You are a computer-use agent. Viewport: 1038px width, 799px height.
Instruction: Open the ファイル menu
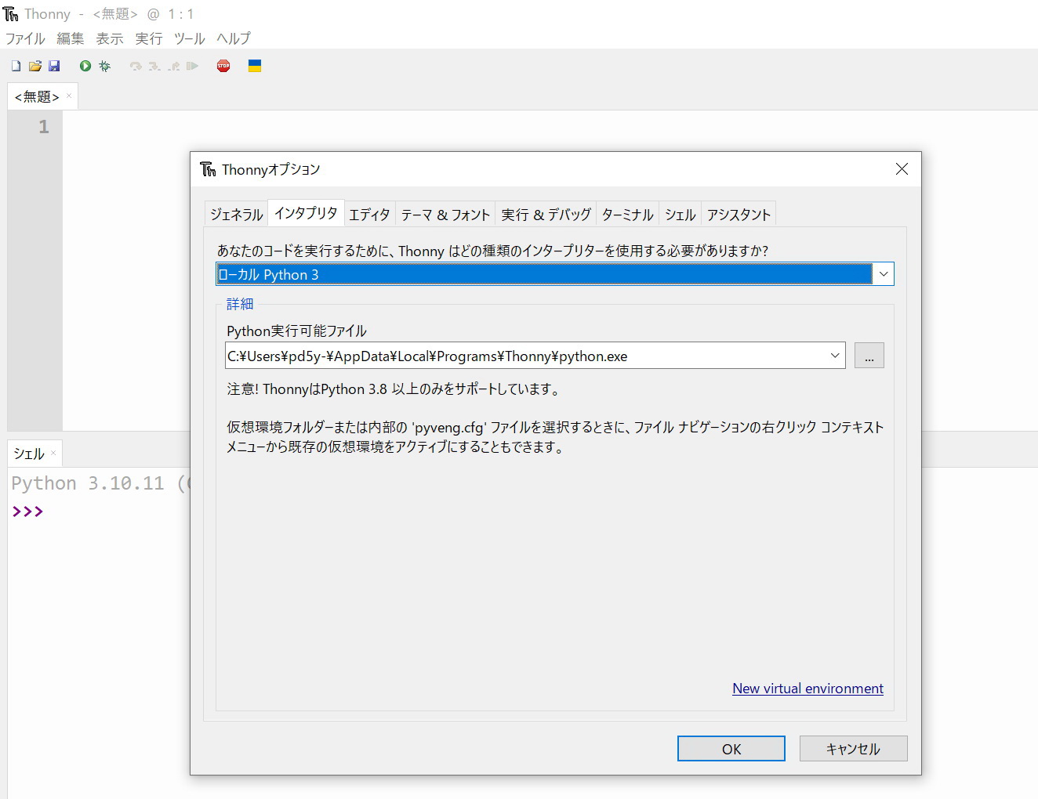[25, 38]
